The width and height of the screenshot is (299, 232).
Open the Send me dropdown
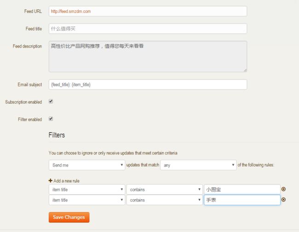tap(87, 165)
